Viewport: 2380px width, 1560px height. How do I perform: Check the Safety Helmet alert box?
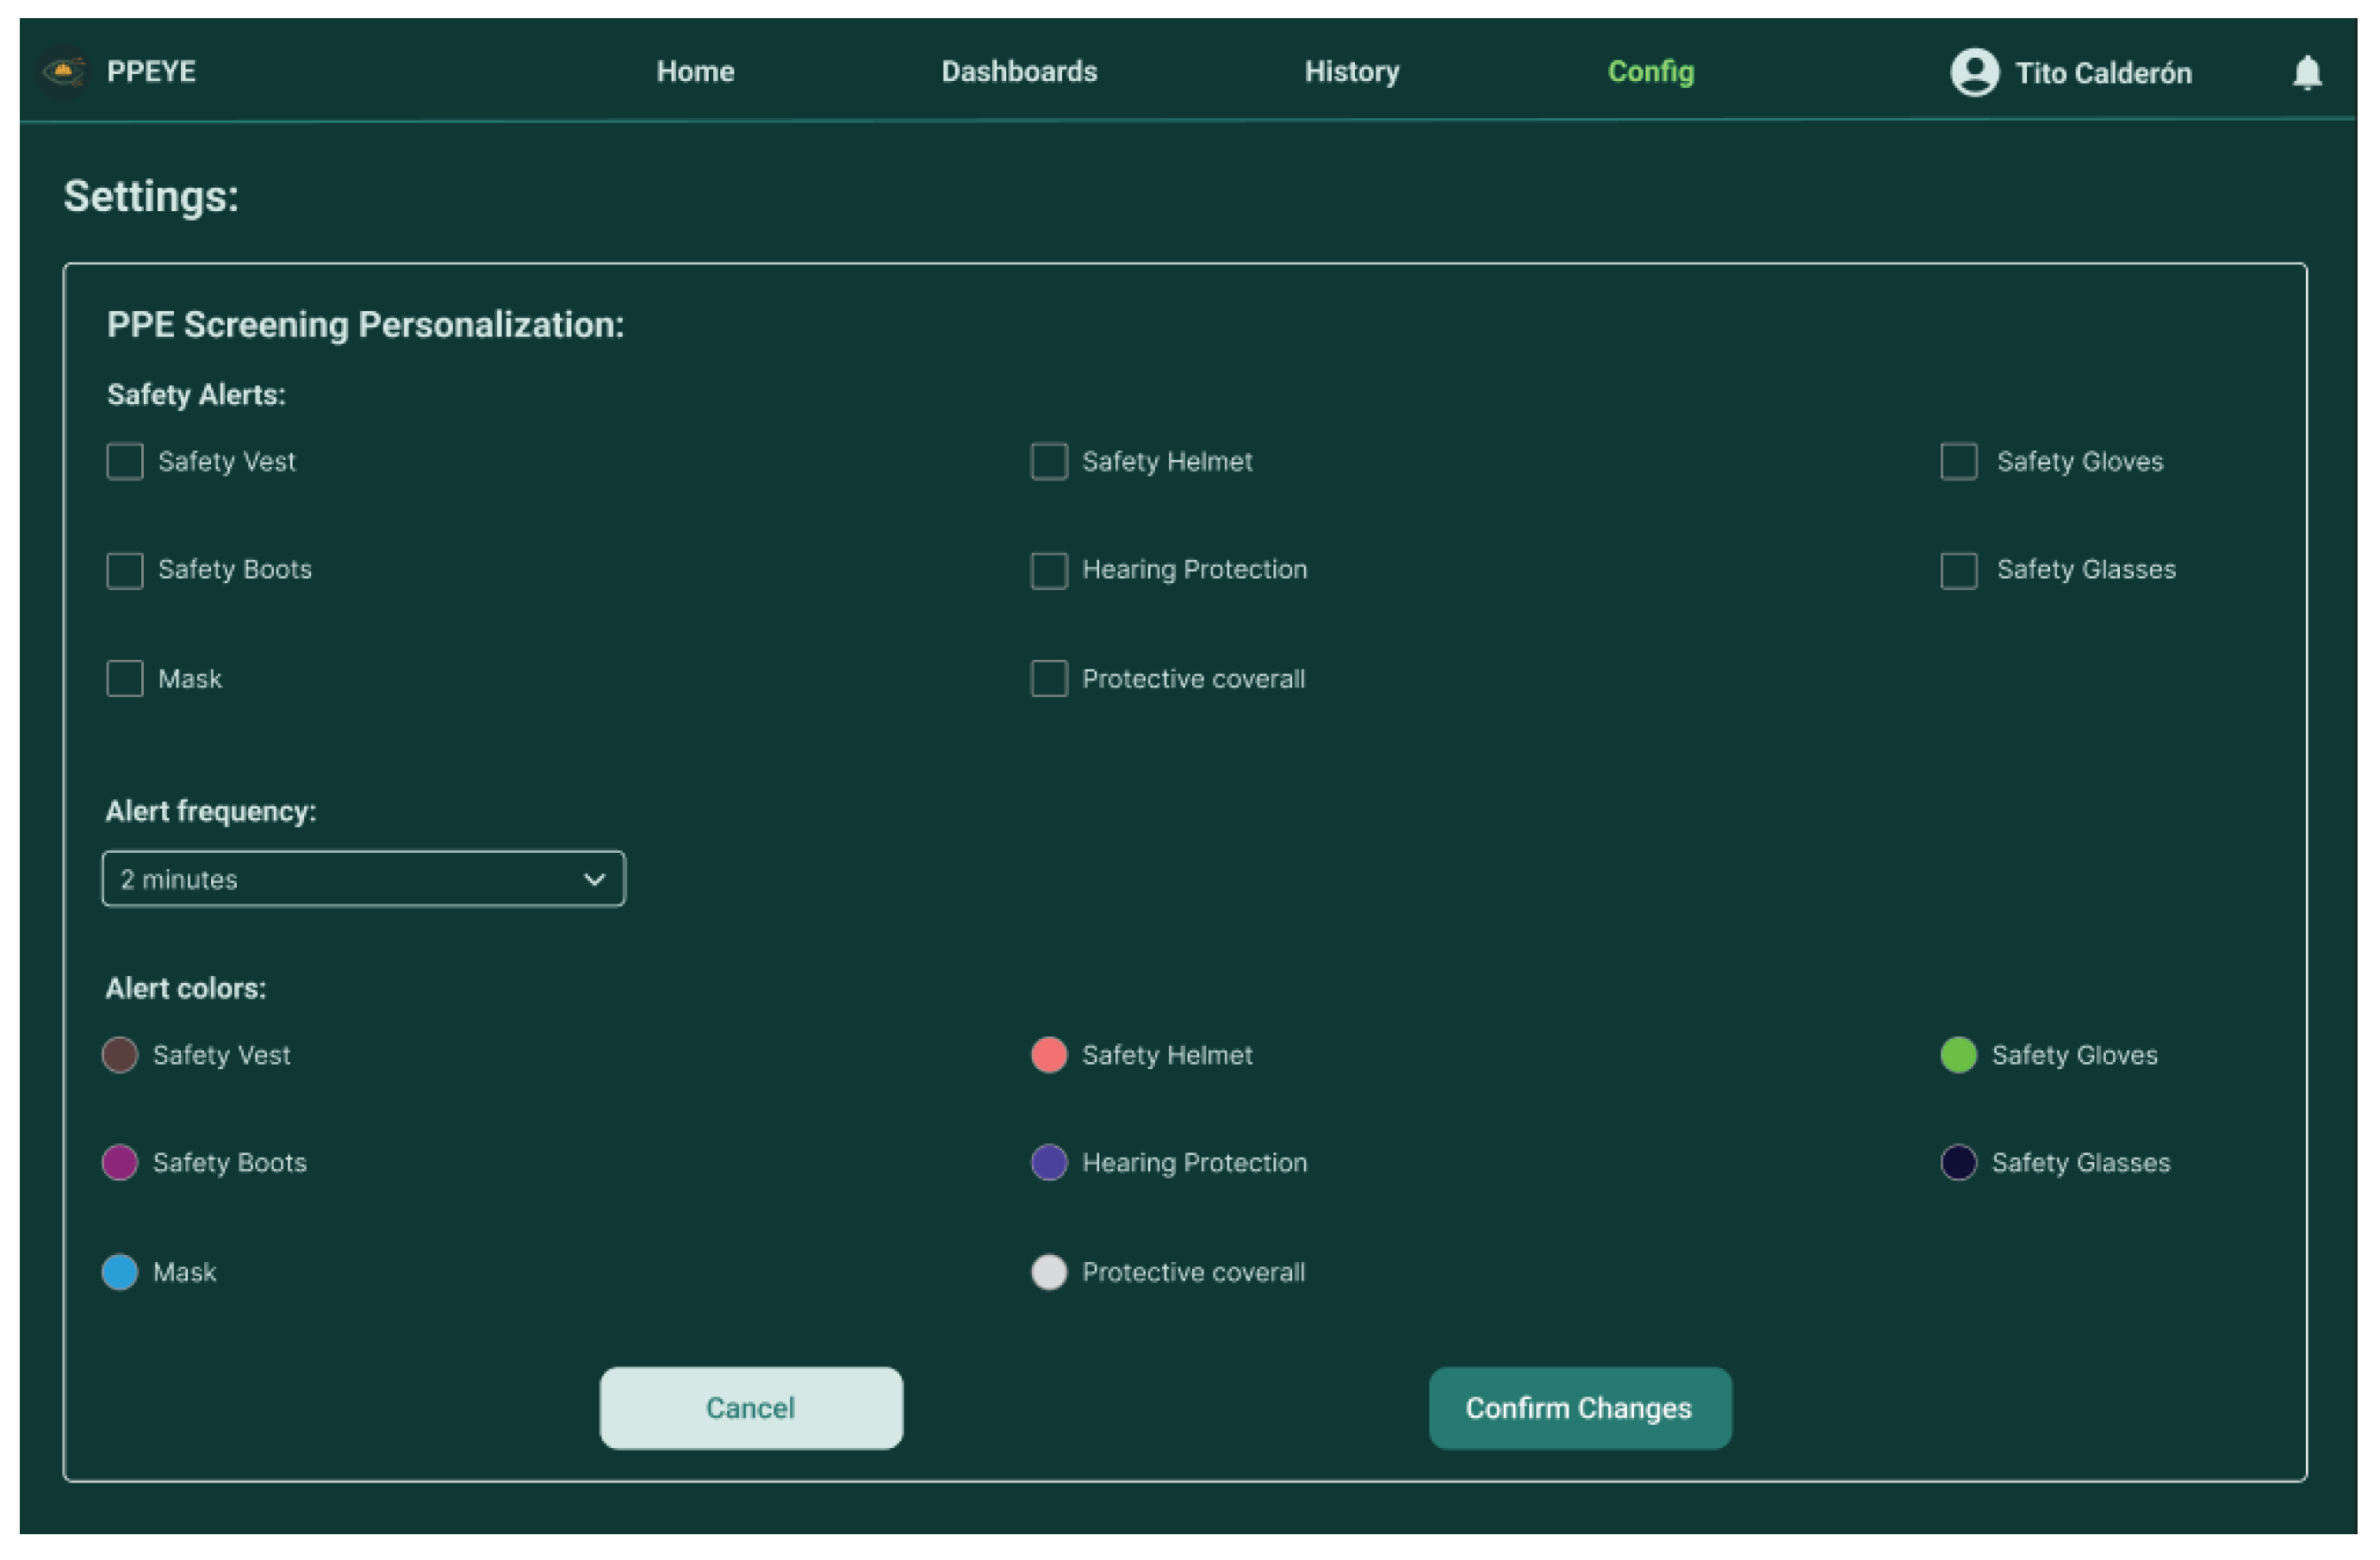point(1049,462)
